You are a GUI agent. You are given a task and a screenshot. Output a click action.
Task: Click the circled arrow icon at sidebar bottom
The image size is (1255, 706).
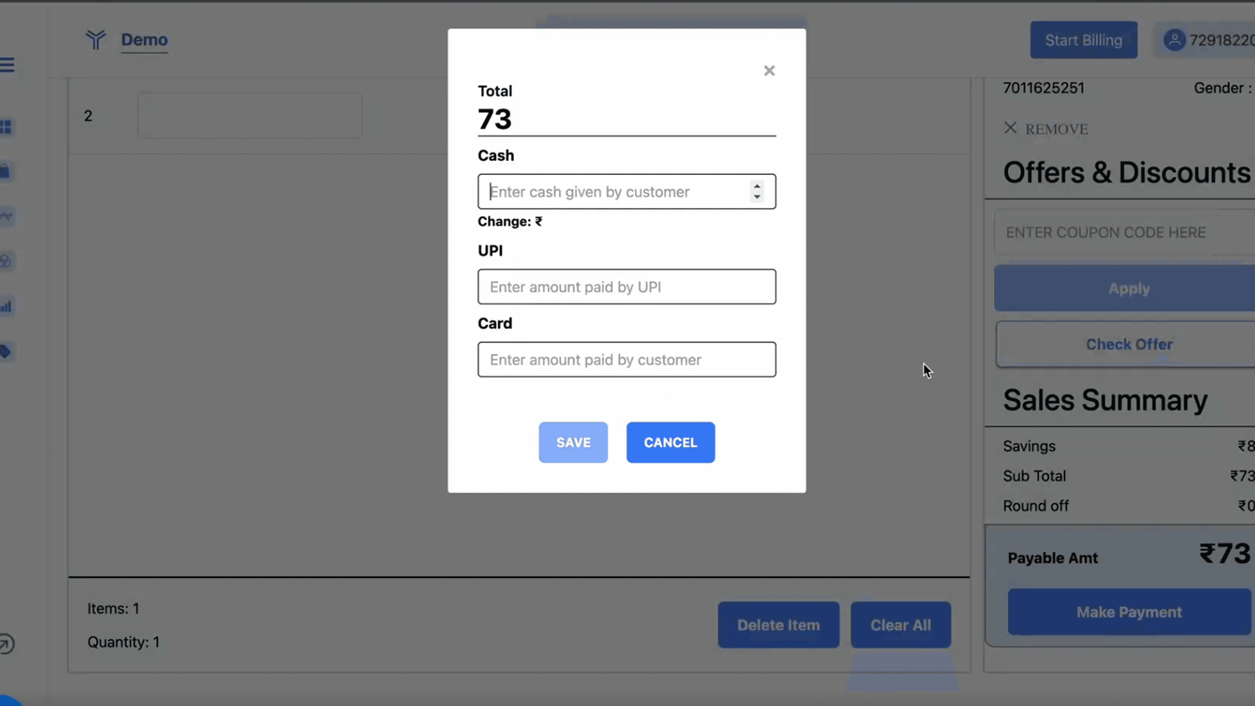[6, 644]
